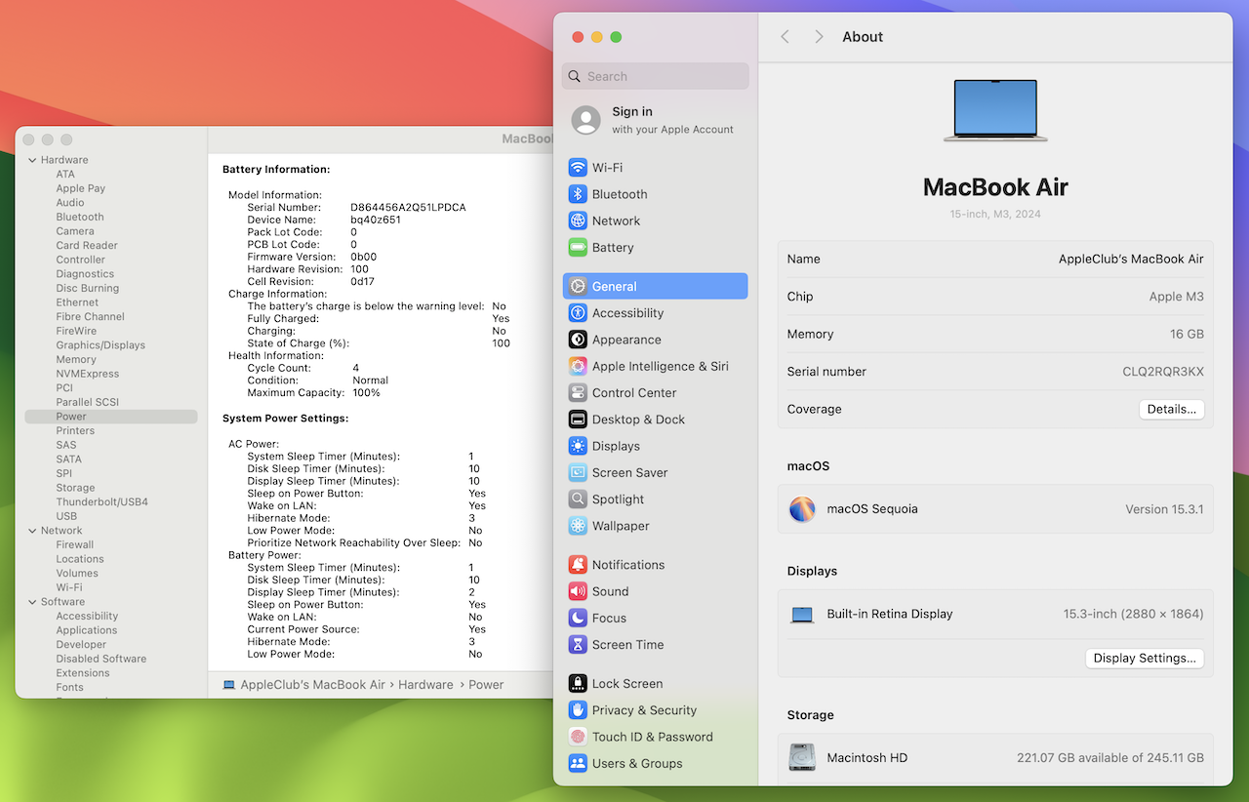Select Locations under Network section

coord(80,559)
